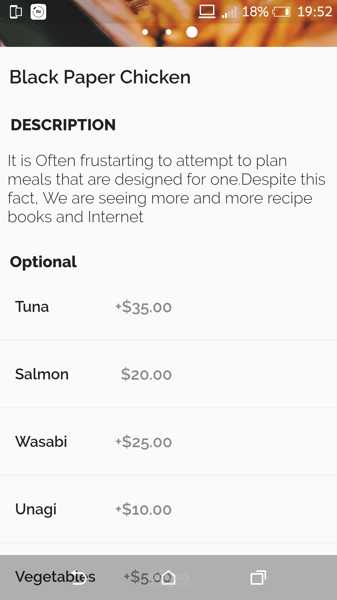Tap the screen mirror status bar icon

pos(16,12)
